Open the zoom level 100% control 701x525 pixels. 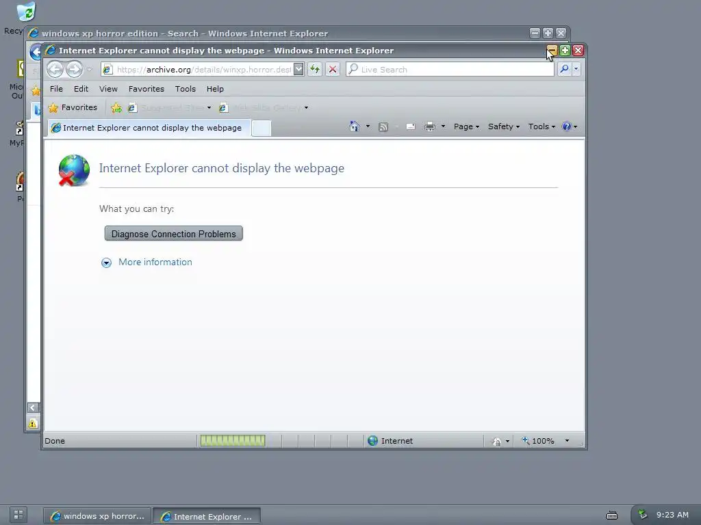click(x=538, y=441)
